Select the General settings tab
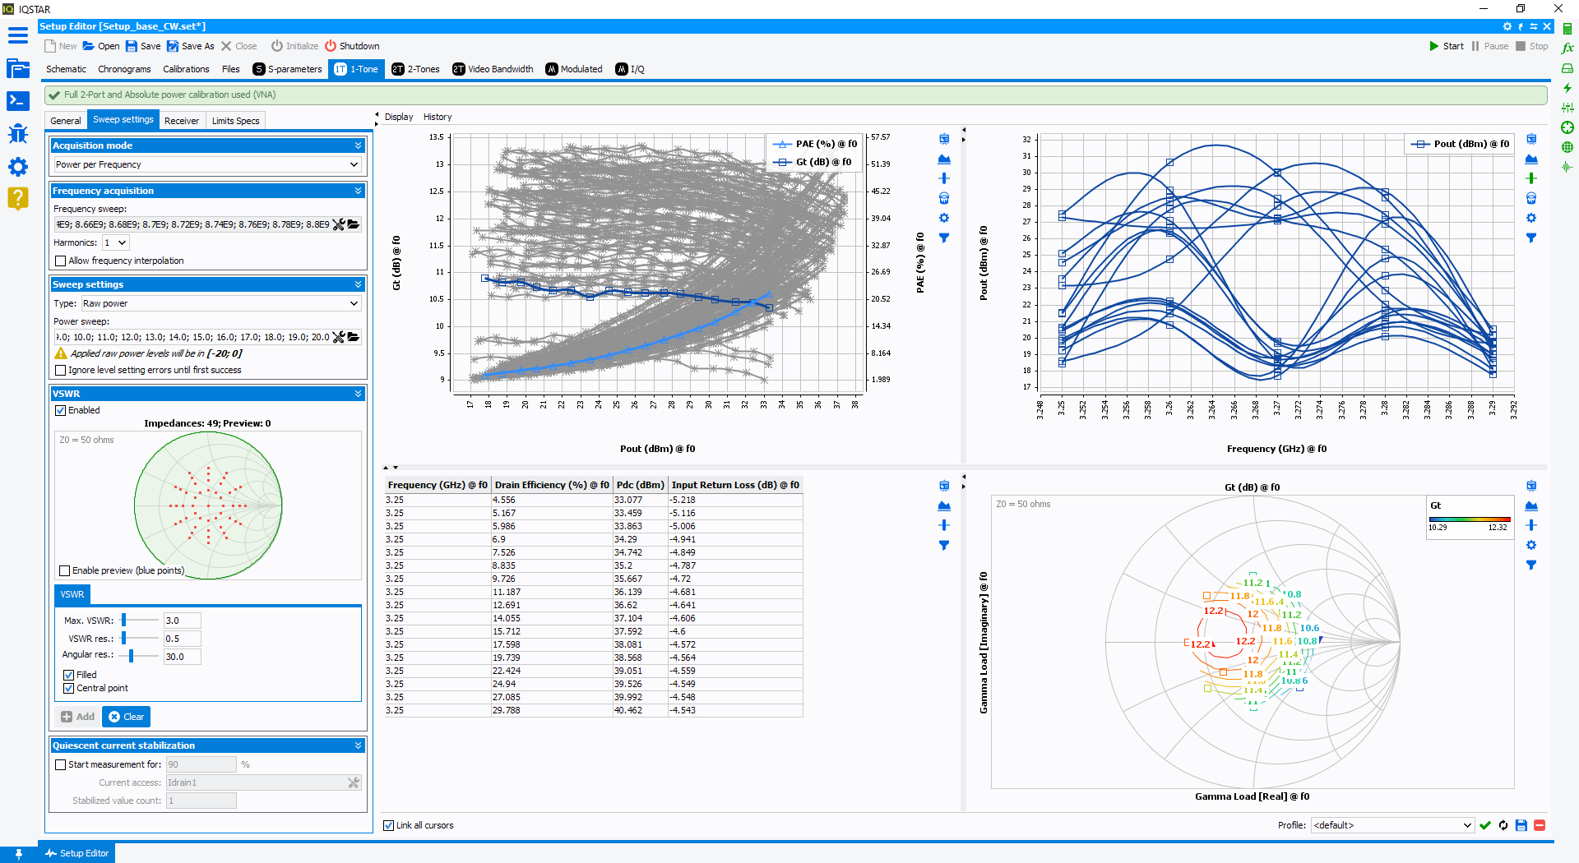 [x=66, y=121]
